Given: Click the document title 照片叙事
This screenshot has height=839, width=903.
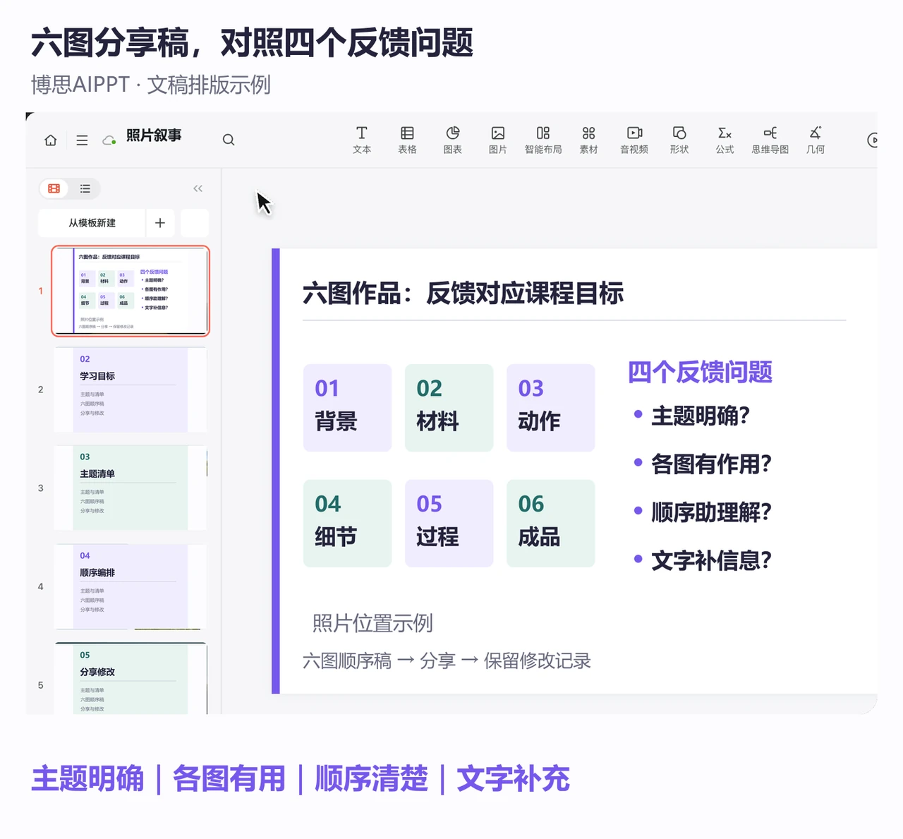Looking at the screenshot, I should point(154,135).
